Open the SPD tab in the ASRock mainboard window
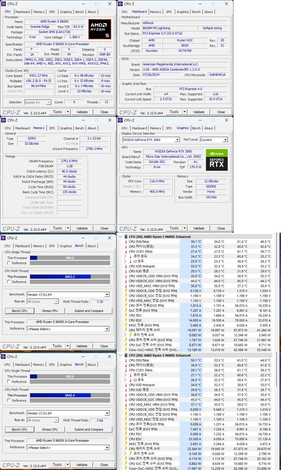281x470 pixels. [x=169, y=12]
